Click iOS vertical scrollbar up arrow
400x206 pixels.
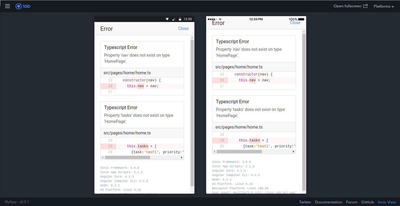click(x=304, y=31)
